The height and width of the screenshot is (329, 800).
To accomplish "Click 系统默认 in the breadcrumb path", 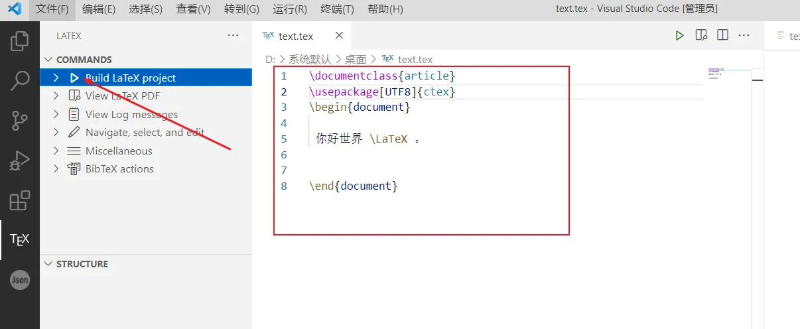I will click(x=310, y=59).
